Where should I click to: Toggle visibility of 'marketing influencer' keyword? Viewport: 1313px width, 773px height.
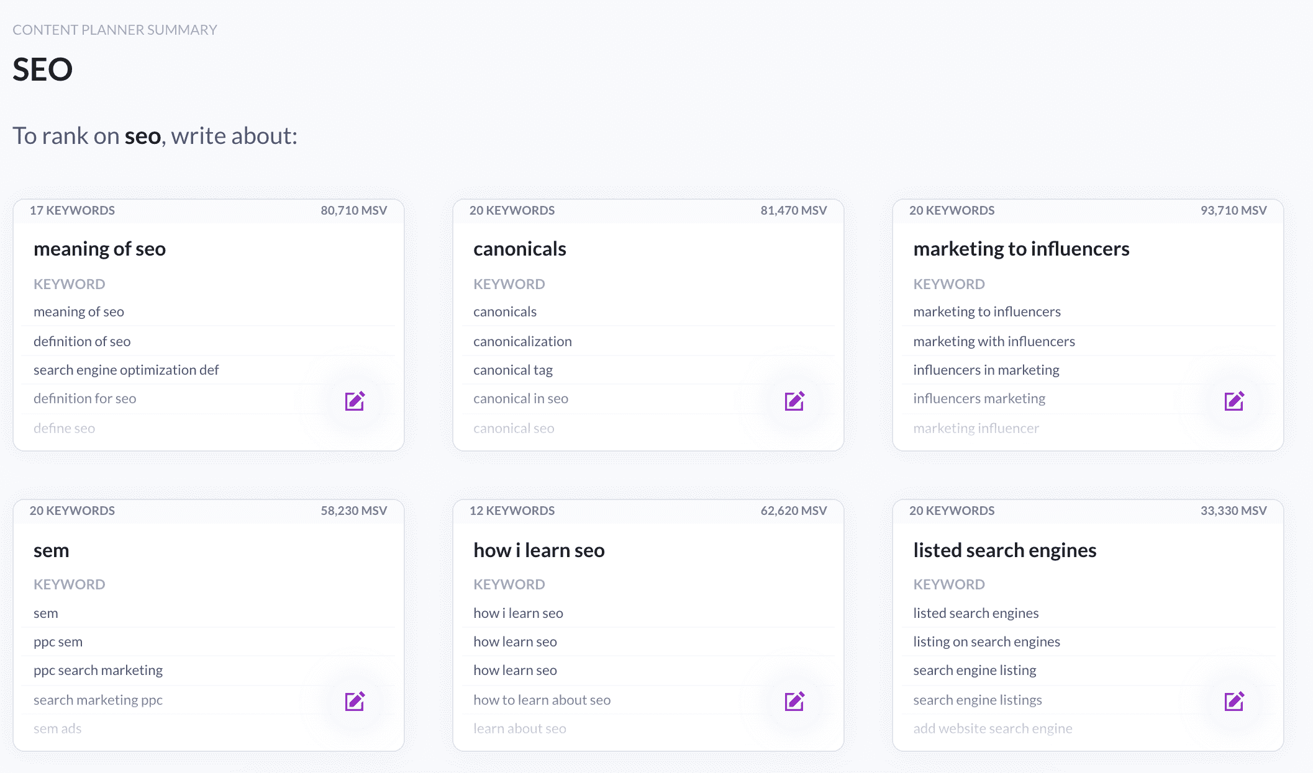[975, 427]
